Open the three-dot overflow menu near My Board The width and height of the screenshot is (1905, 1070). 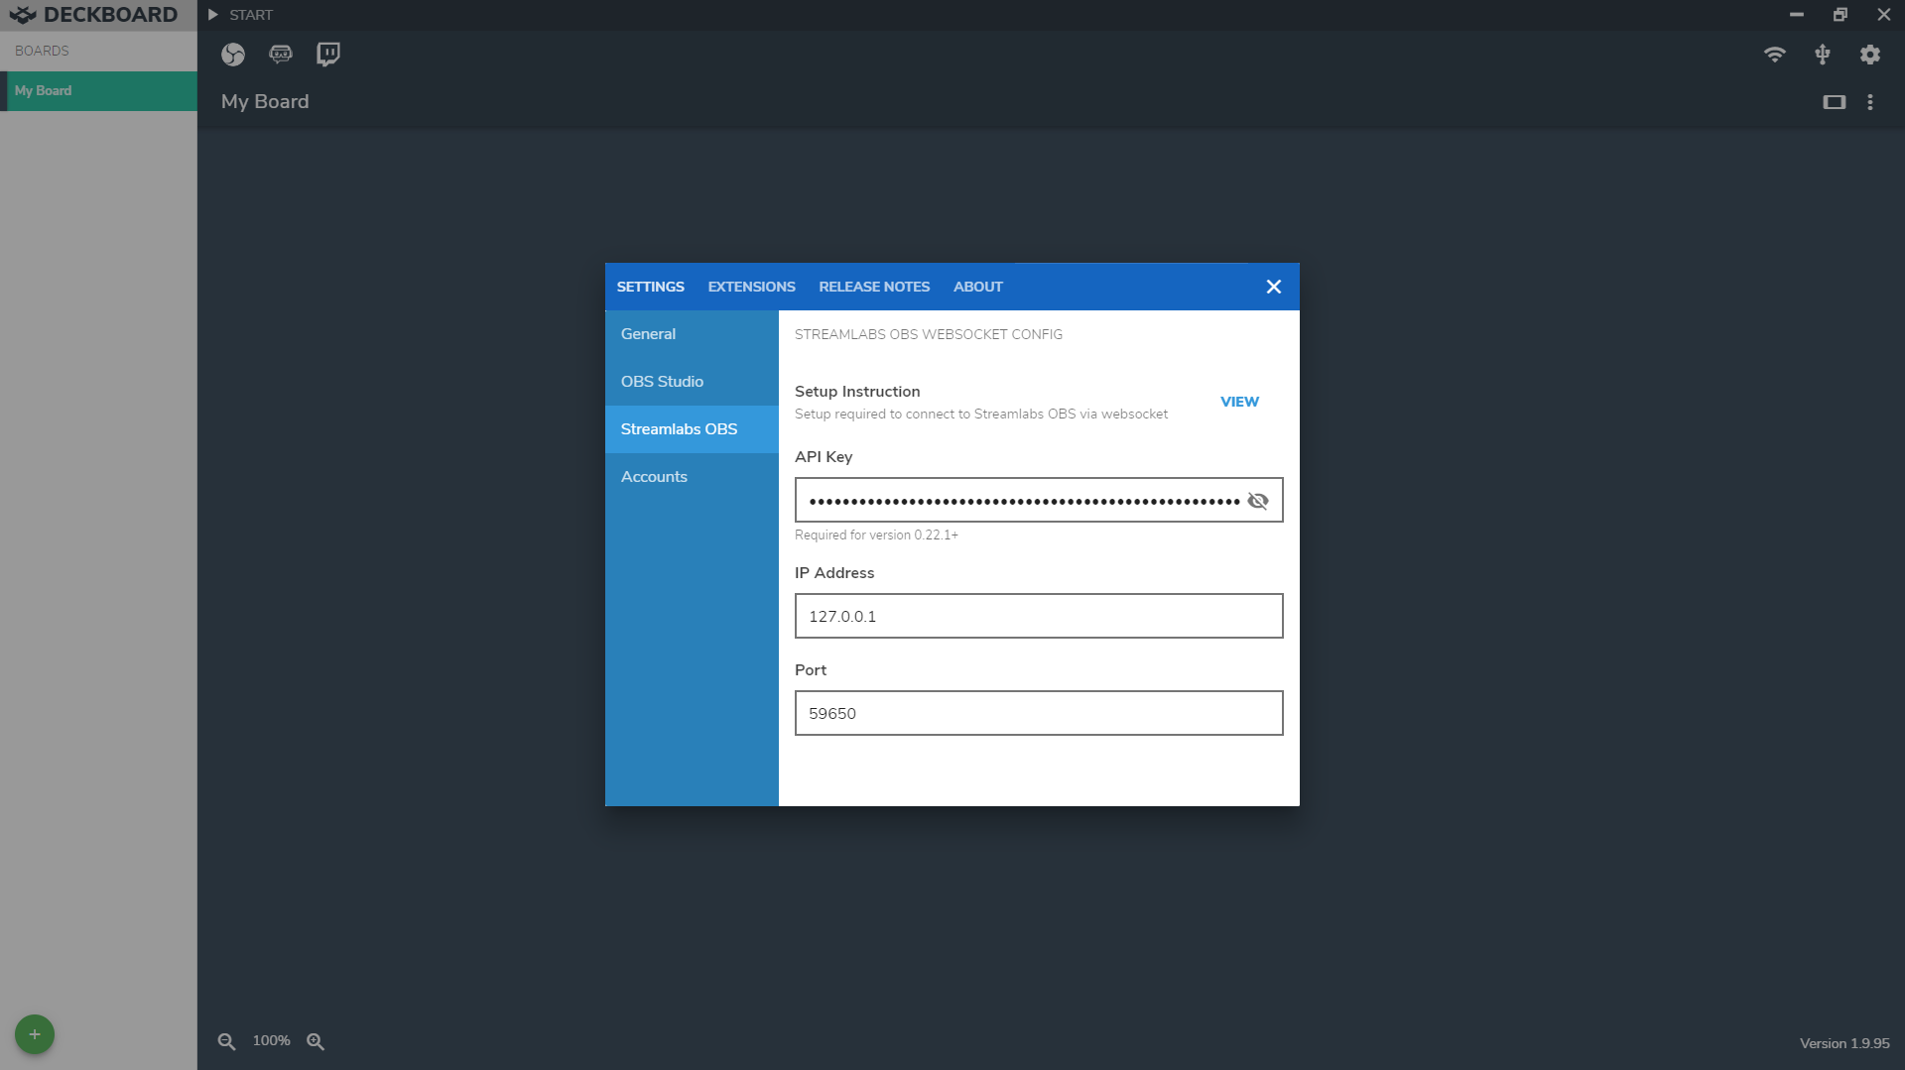pyautogui.click(x=1870, y=101)
